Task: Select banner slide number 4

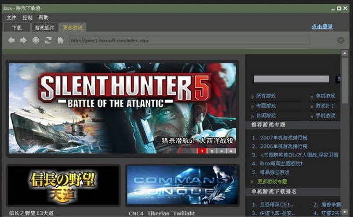Action: coord(231,151)
